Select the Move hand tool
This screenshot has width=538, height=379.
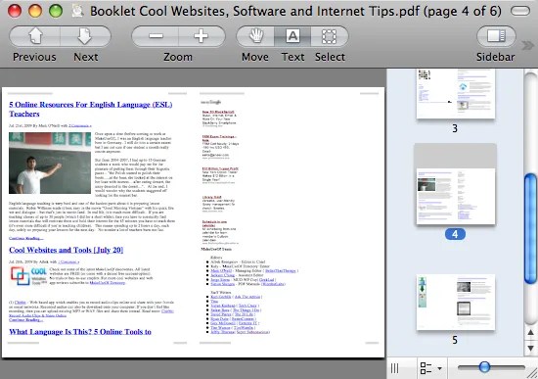coord(255,36)
